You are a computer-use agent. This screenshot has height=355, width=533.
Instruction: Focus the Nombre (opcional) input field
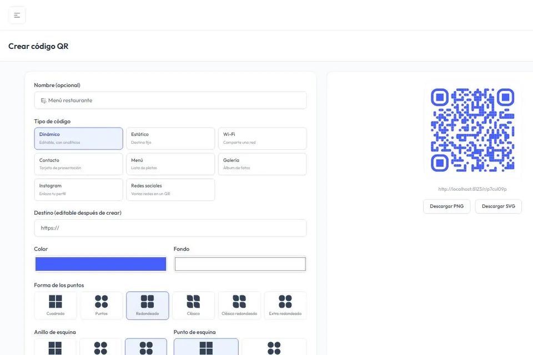pos(170,100)
